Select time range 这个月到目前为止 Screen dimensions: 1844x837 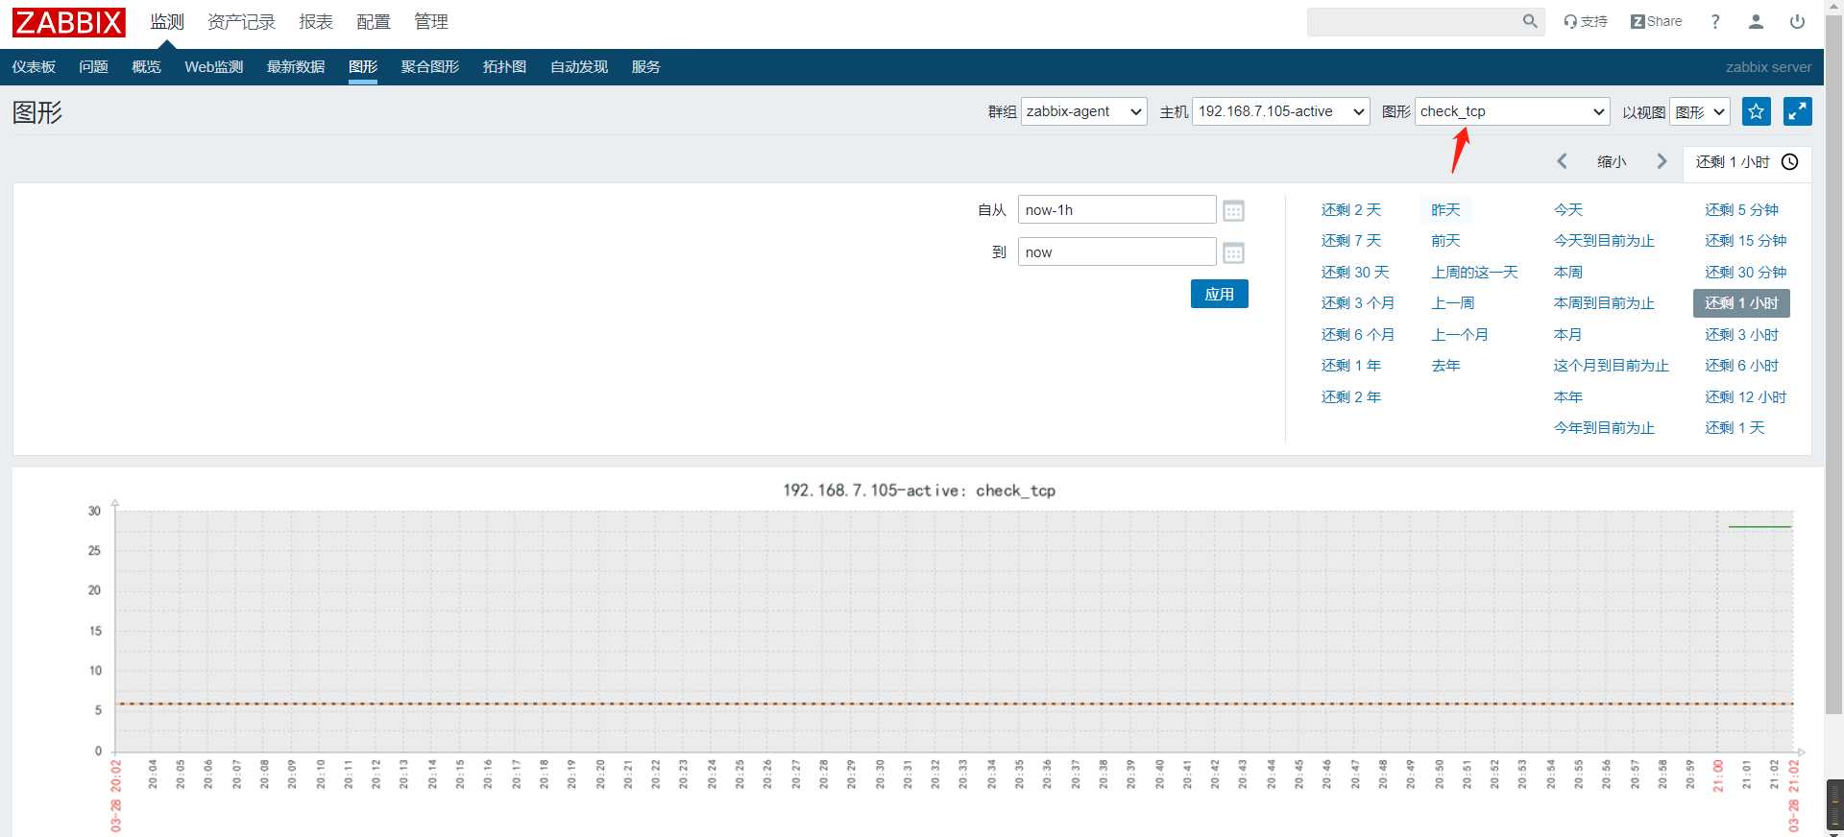click(x=1612, y=365)
